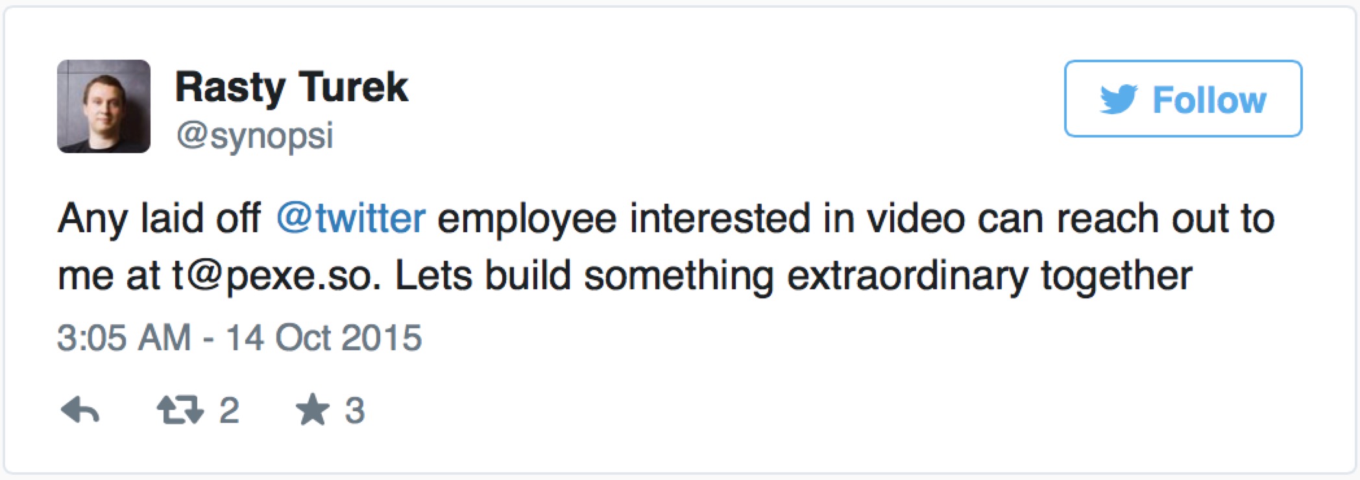Click the word "employee" in the tweet
Image resolution: width=1360 pixels, height=480 pixels.
pos(527,218)
